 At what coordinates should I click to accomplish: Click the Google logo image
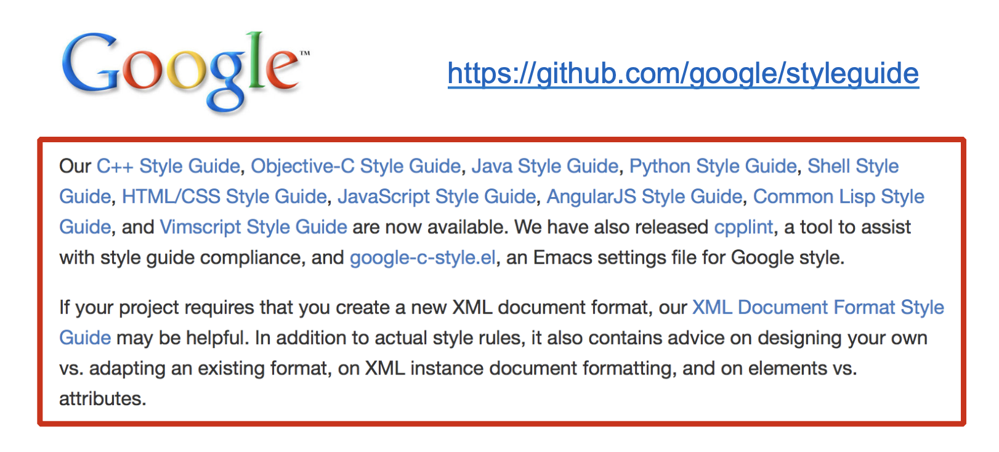pyautogui.click(x=185, y=72)
